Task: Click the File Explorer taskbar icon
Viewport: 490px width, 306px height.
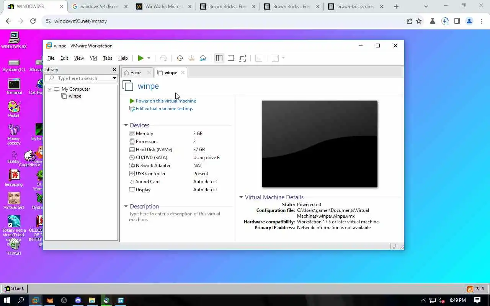Action: (92, 300)
